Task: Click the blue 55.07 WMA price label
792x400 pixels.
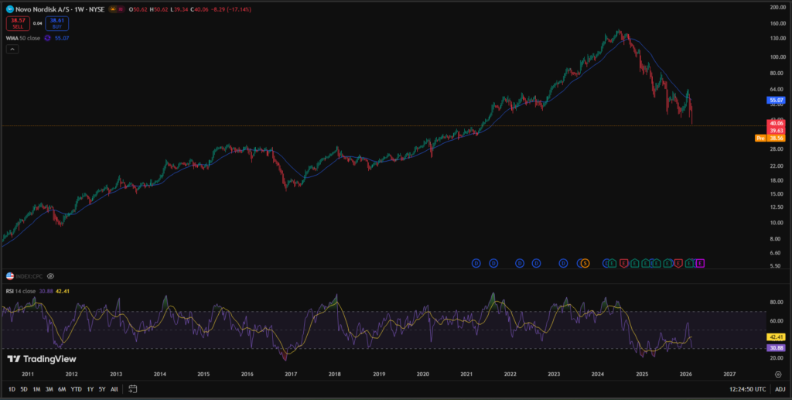Action: (x=776, y=101)
